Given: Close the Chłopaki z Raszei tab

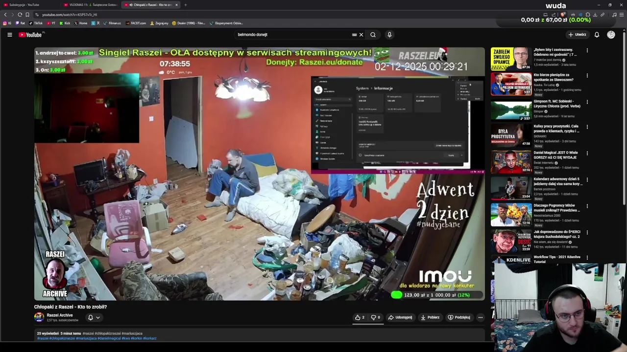Looking at the screenshot, I should point(177,5).
